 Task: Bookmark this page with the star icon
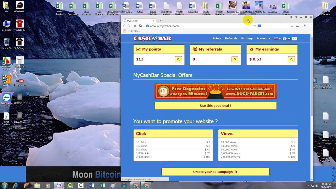255,26
